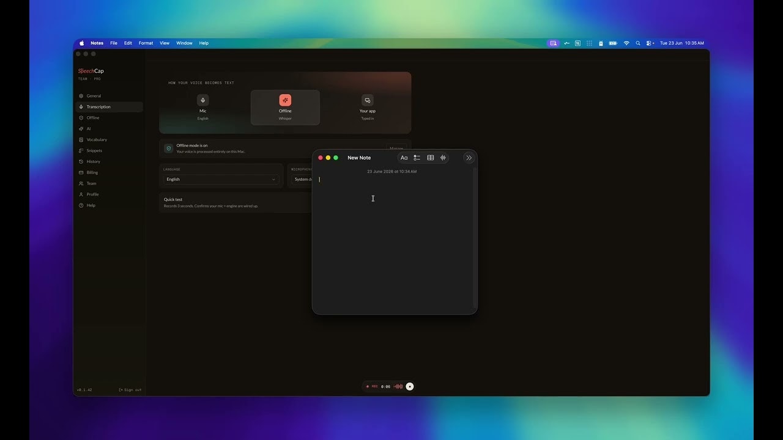The image size is (783, 440).
Task: Close the New Note window
Action: (x=320, y=158)
